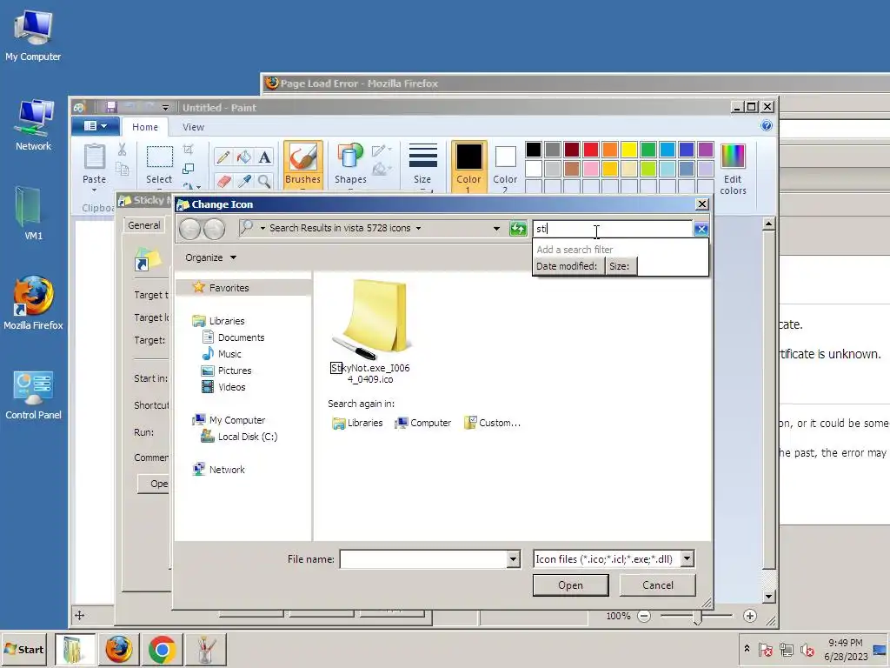Open Edit colors dialog

(733, 169)
